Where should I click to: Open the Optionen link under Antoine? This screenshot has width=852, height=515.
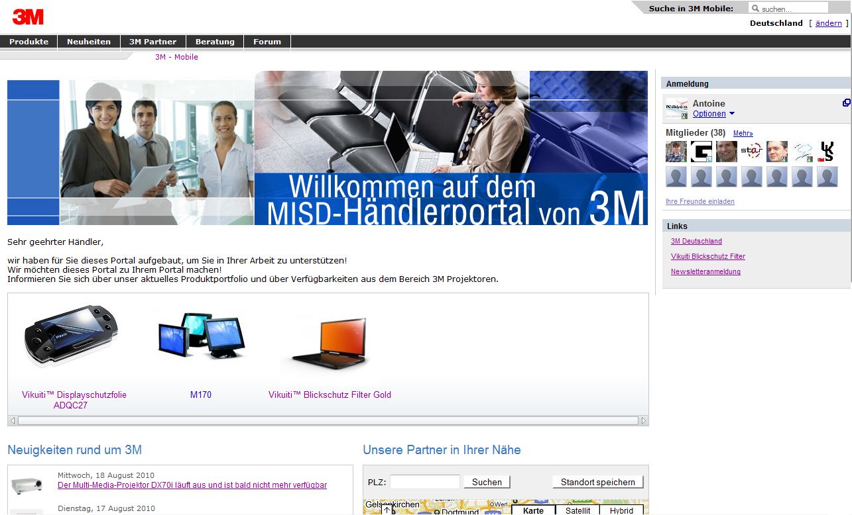(709, 114)
